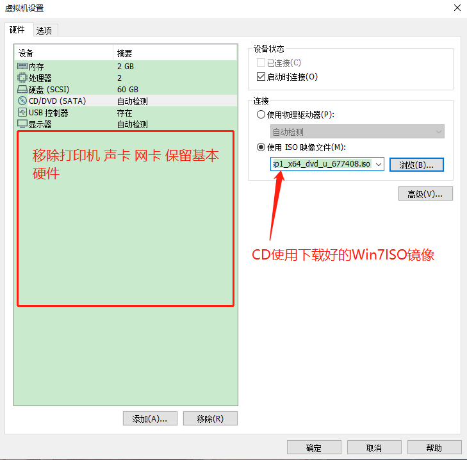467x460 pixels.
Task: Click the 2 GB memory summary value
Action: pyautogui.click(x=126, y=66)
